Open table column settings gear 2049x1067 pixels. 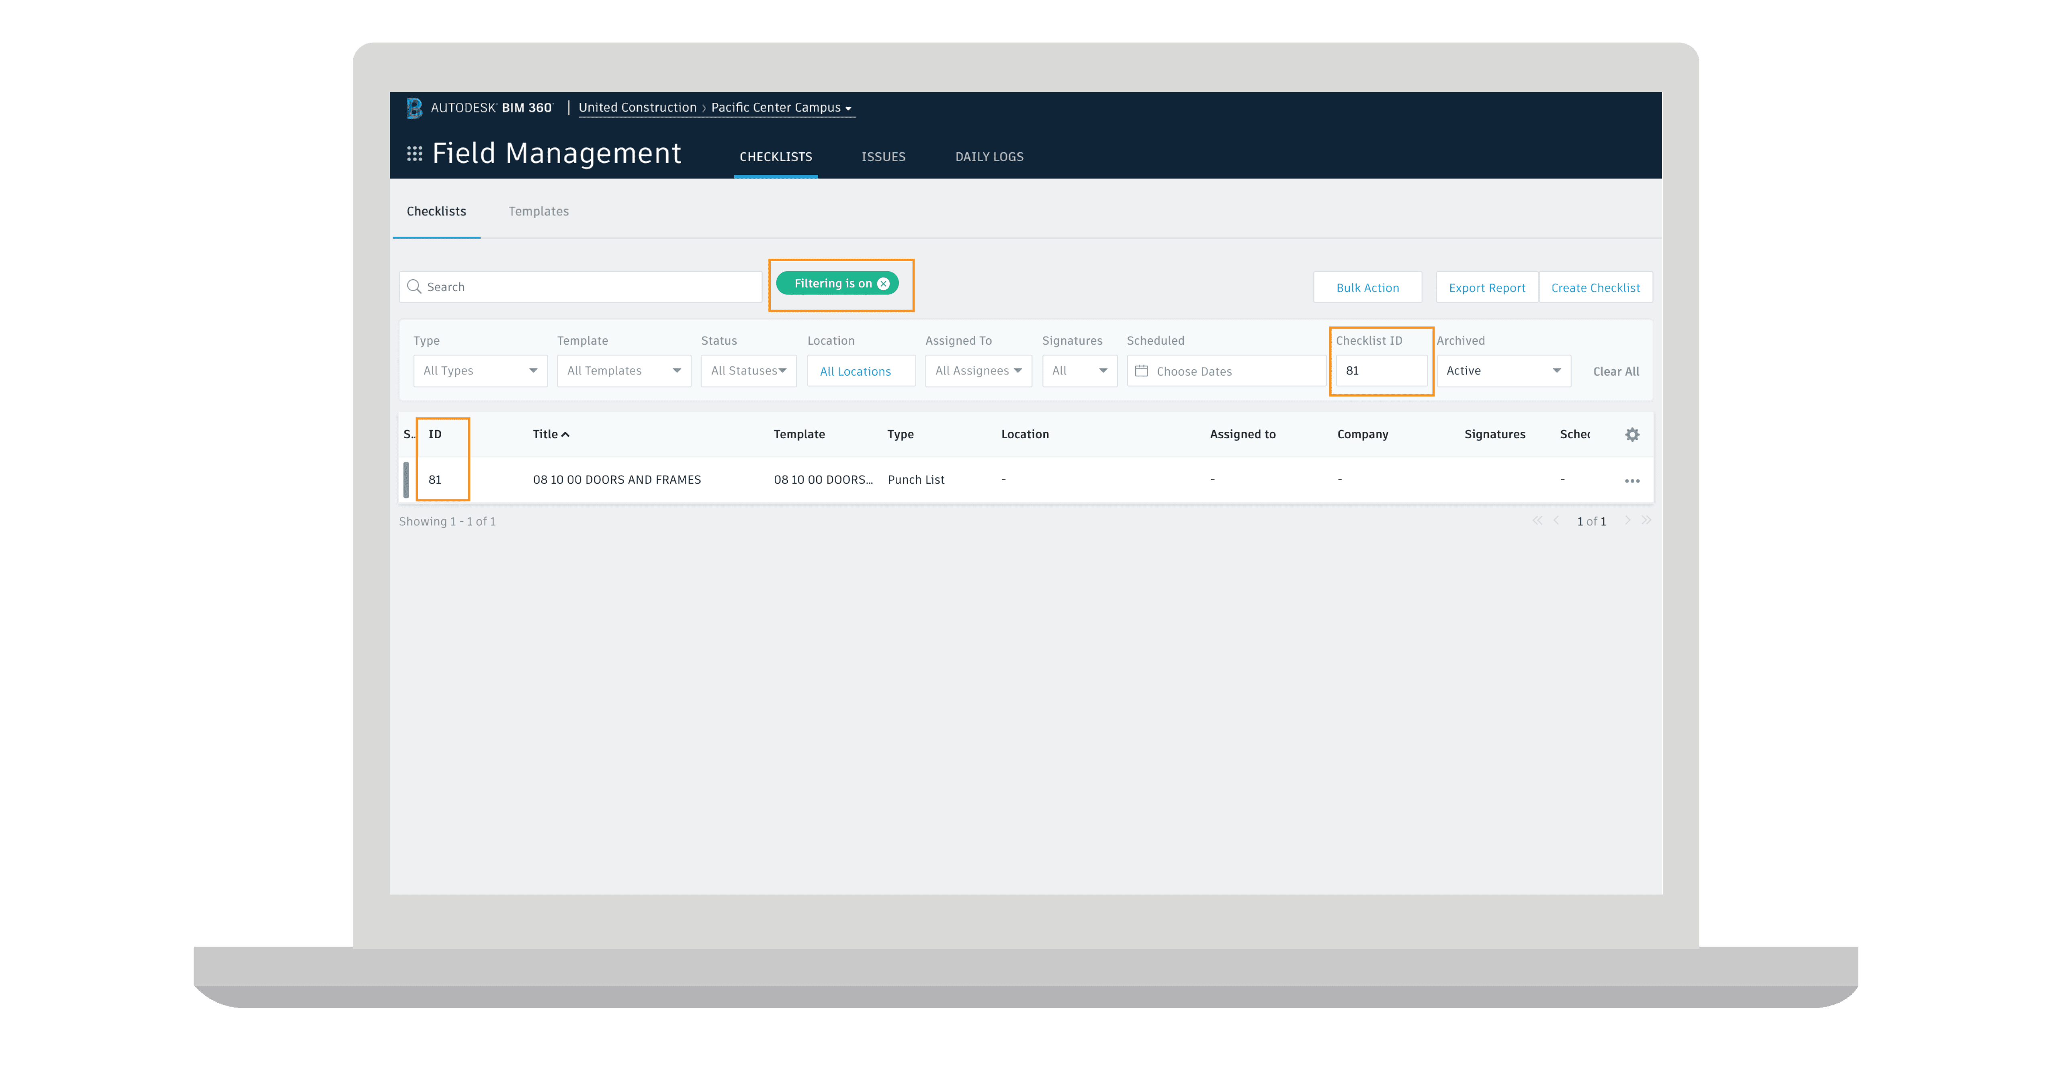point(1631,434)
